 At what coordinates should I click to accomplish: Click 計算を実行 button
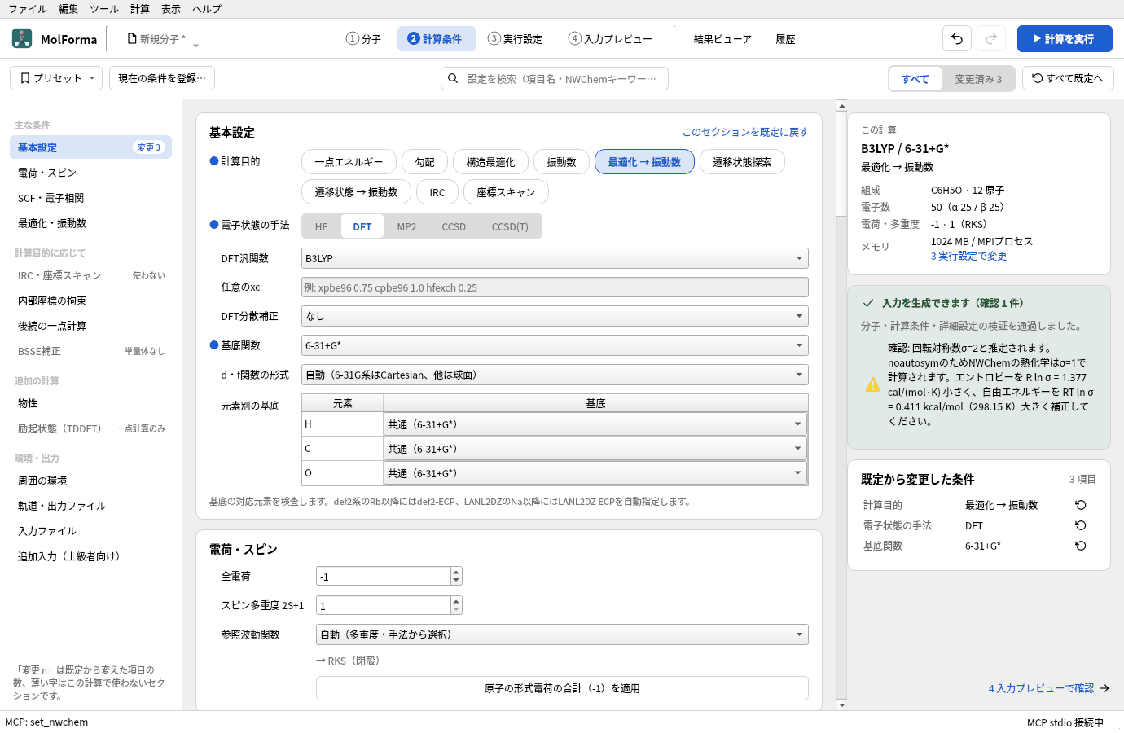click(x=1065, y=38)
